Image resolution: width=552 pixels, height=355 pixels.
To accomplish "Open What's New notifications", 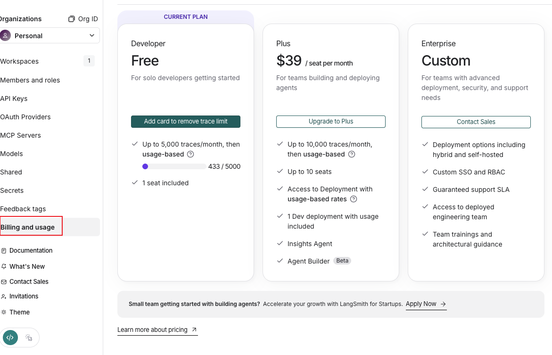I will [x=23, y=266].
